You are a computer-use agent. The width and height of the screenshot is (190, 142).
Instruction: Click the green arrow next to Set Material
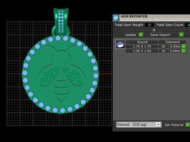pyautogui.click(x=188, y=125)
